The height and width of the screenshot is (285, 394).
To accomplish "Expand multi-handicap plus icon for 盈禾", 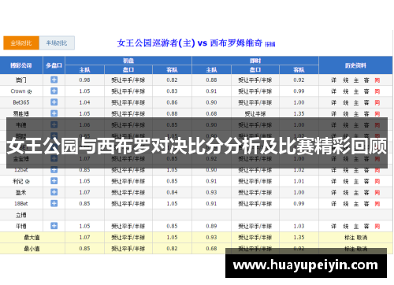I will tap(54, 192).
